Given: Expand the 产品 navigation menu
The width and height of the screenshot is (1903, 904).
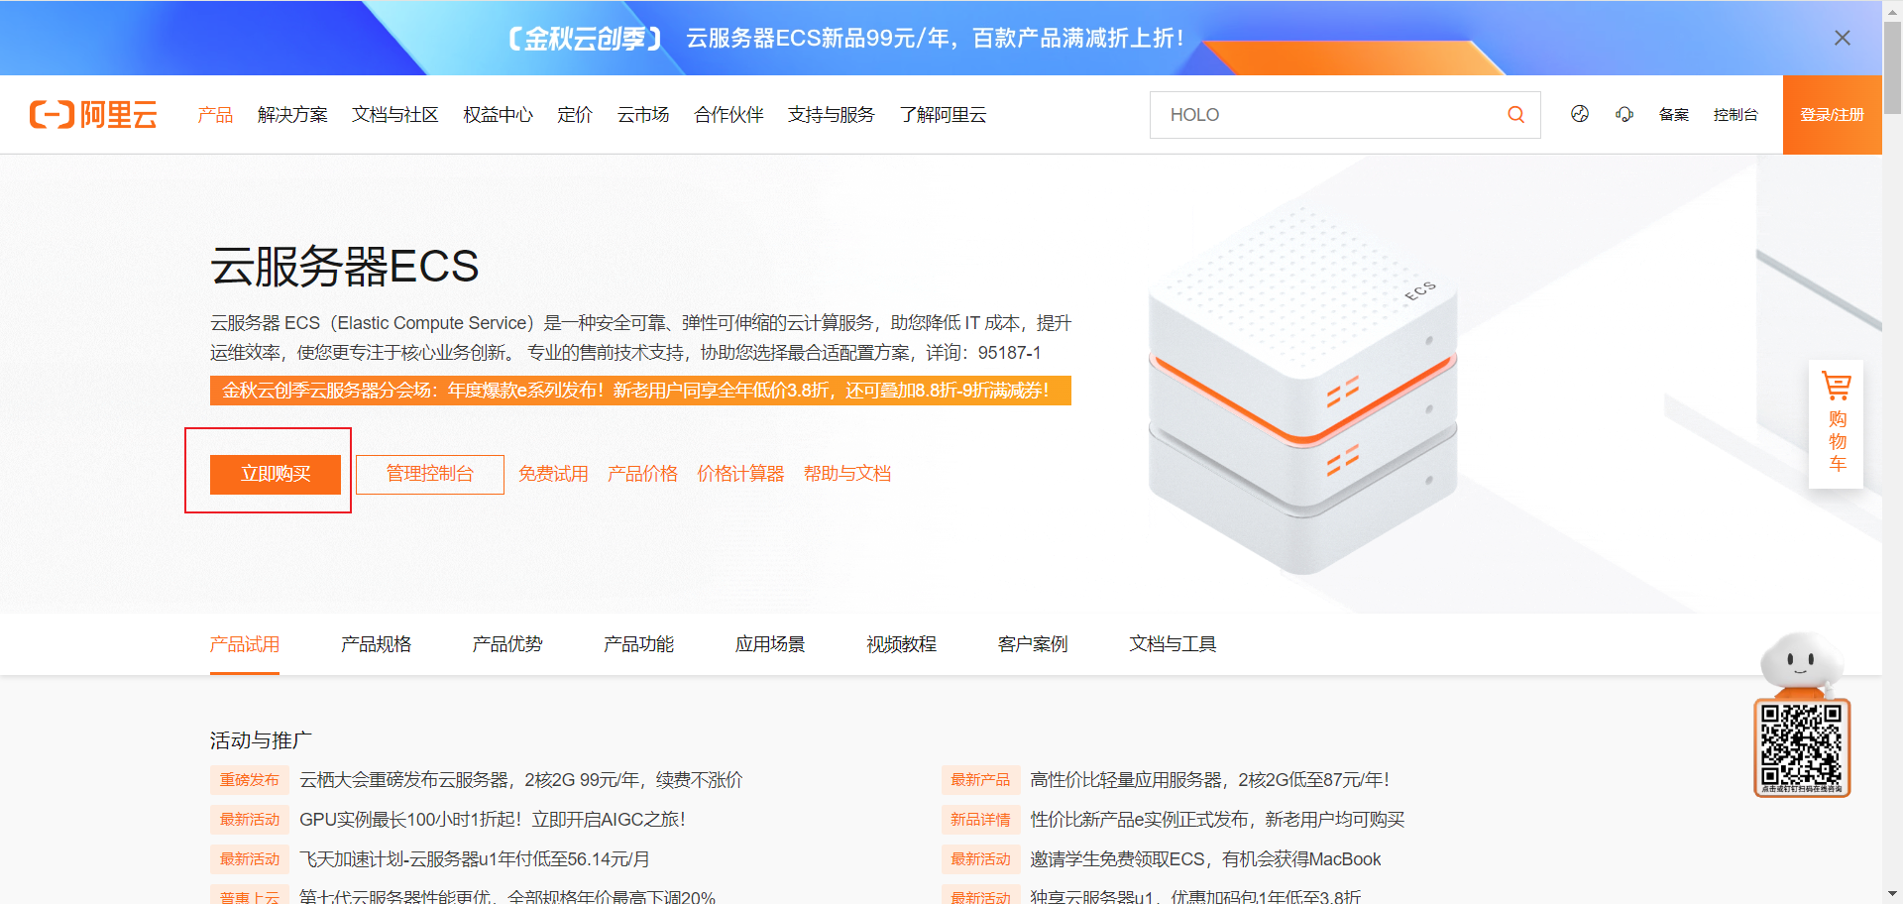Looking at the screenshot, I should coord(215,115).
